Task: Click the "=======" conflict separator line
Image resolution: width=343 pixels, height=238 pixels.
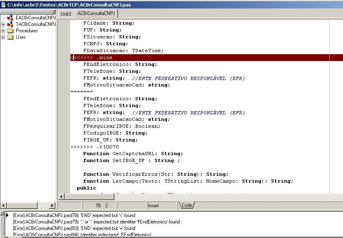Action: [x=82, y=92]
